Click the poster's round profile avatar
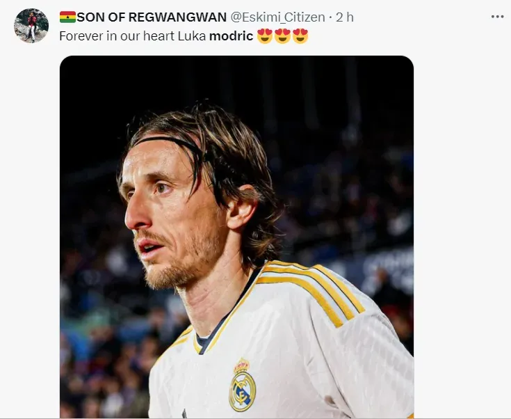This screenshot has width=511, height=419. coord(31,26)
